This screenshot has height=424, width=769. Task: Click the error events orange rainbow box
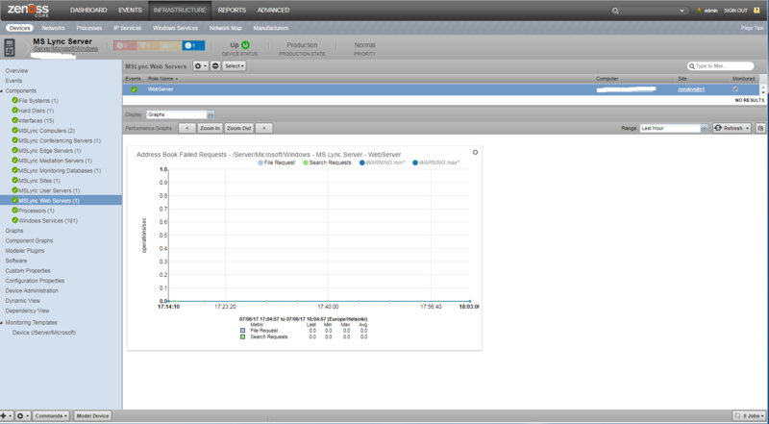pos(148,45)
